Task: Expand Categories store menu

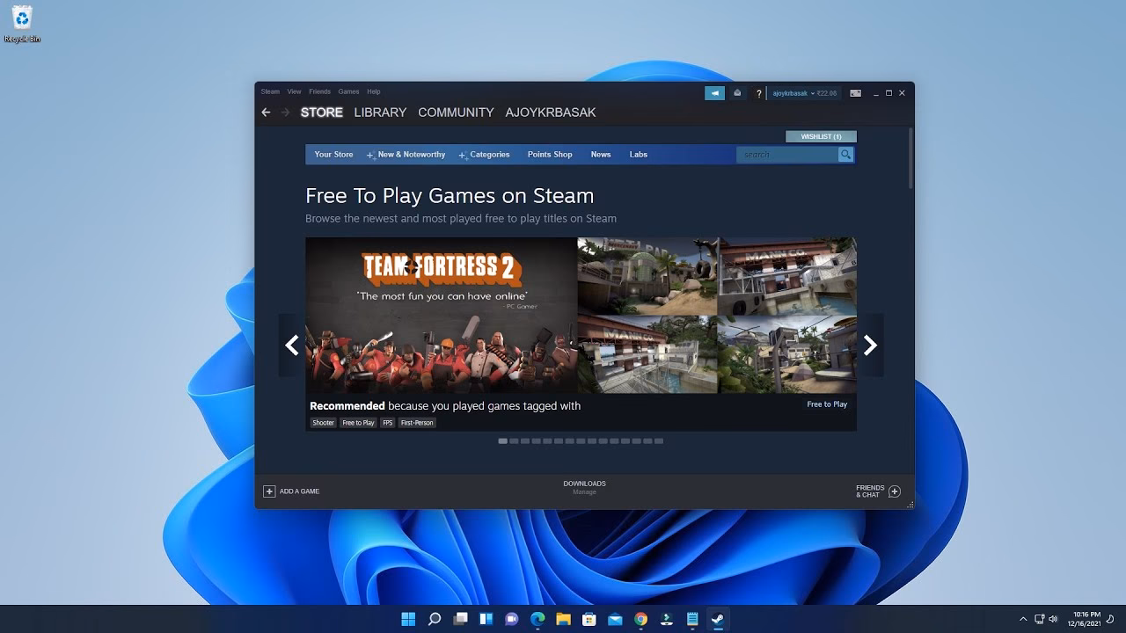Action: (x=485, y=155)
